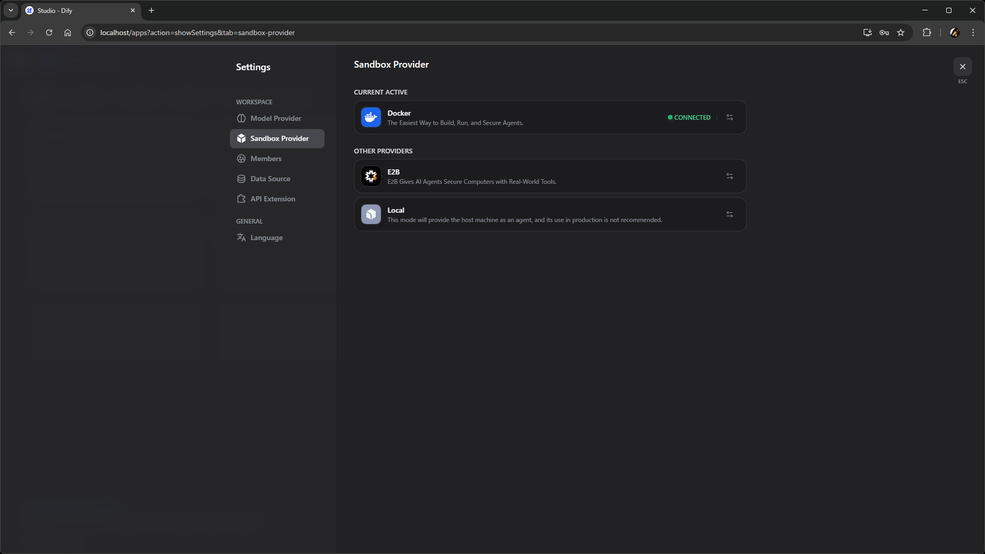985x554 pixels.
Task: Open Language settings under General
Action: 266,238
